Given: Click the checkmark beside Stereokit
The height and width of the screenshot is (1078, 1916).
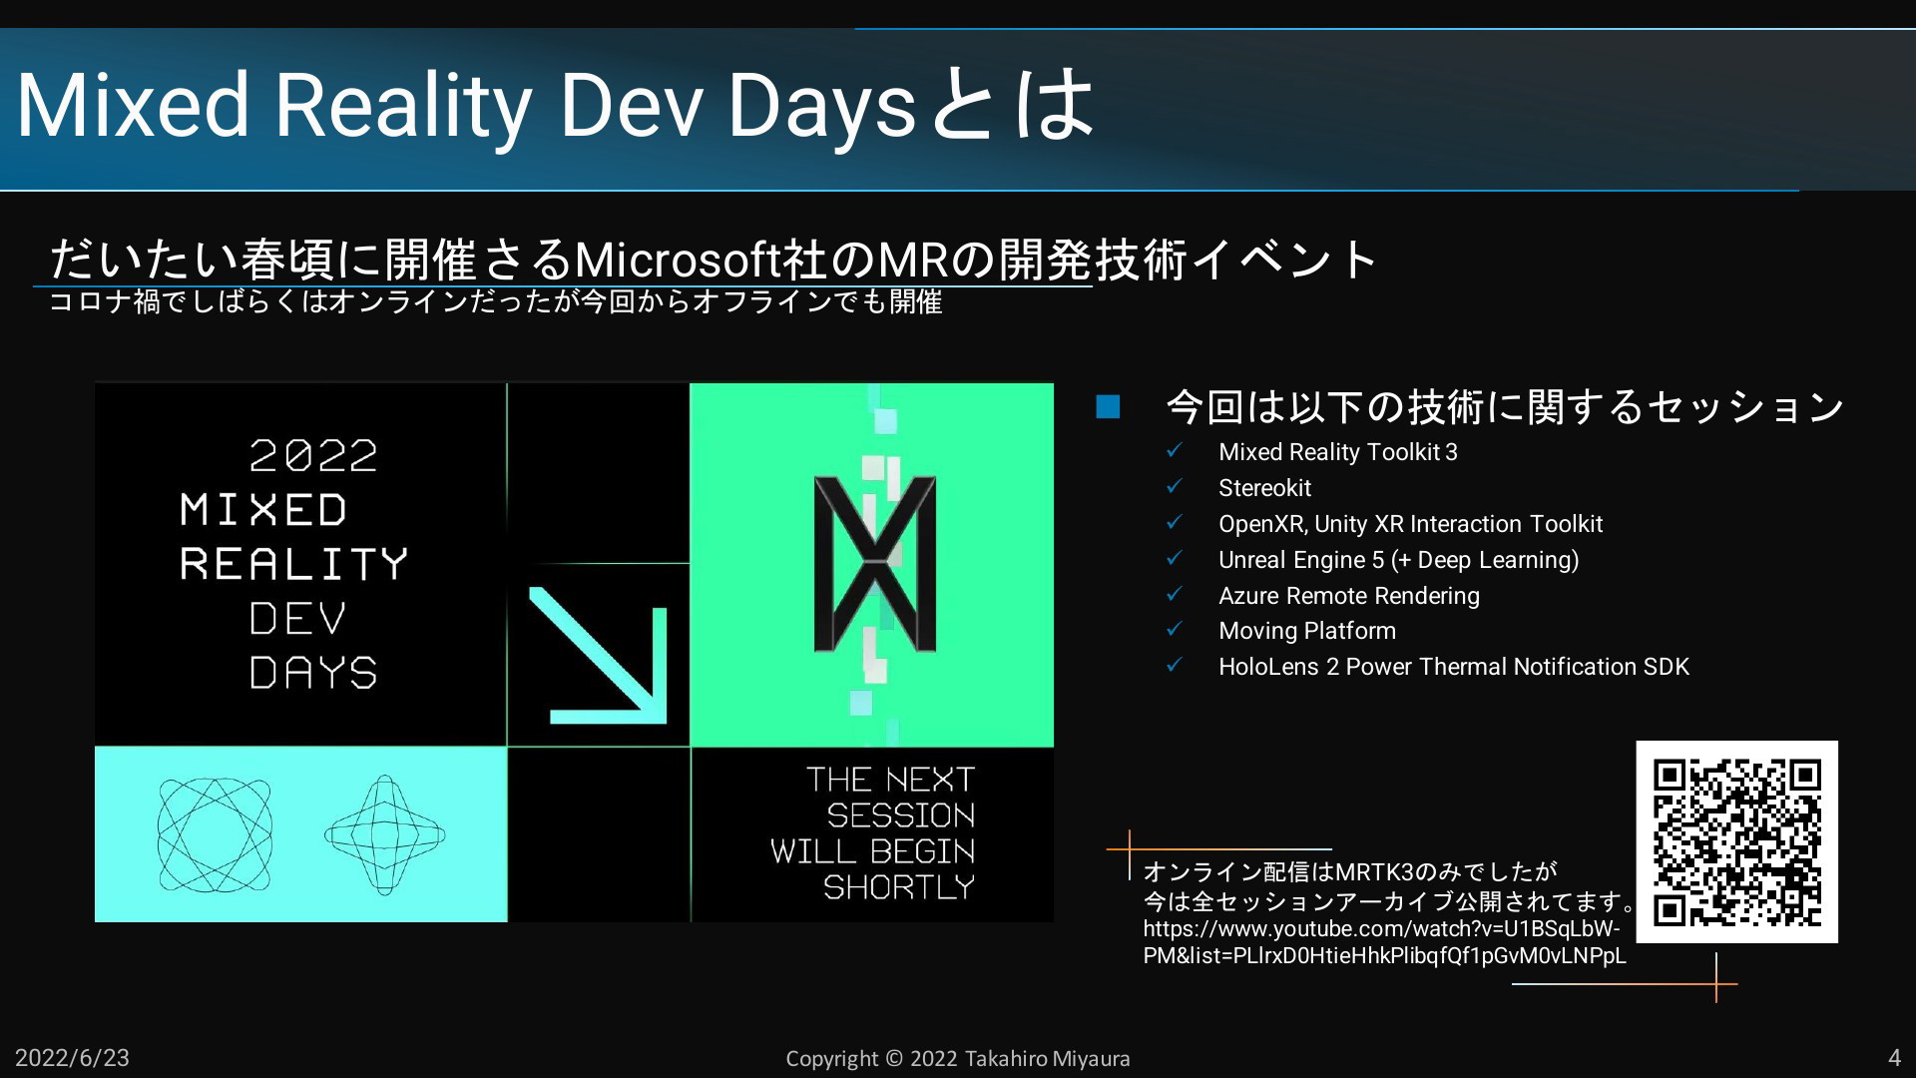Looking at the screenshot, I should pyautogui.click(x=1175, y=487).
